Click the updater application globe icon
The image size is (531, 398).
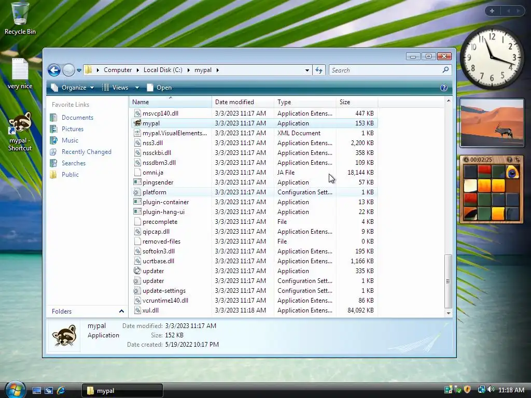[137, 271]
